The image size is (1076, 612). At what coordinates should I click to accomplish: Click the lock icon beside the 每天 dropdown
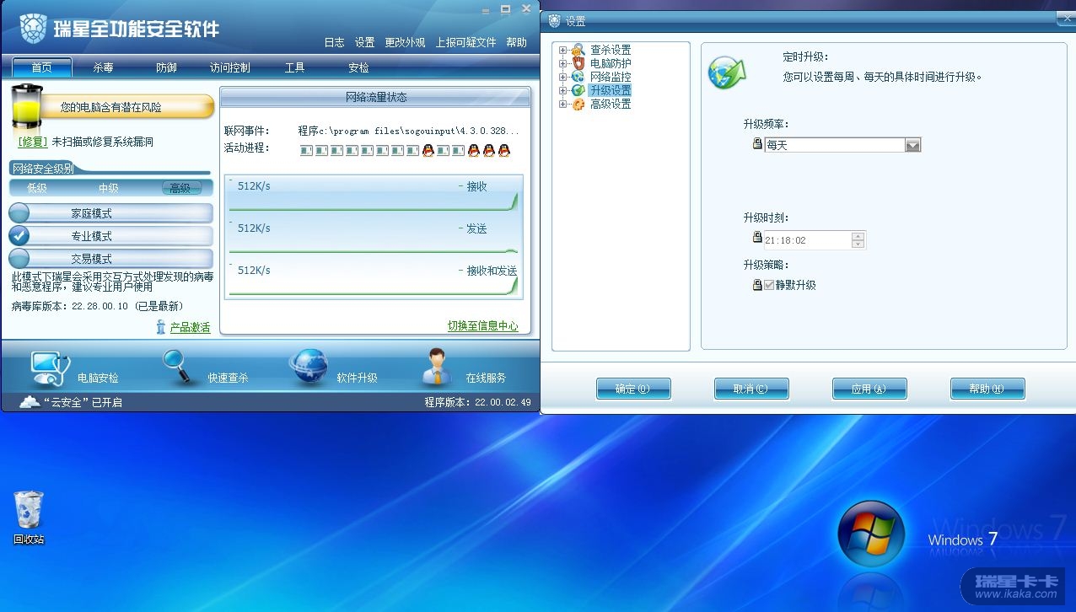757,144
